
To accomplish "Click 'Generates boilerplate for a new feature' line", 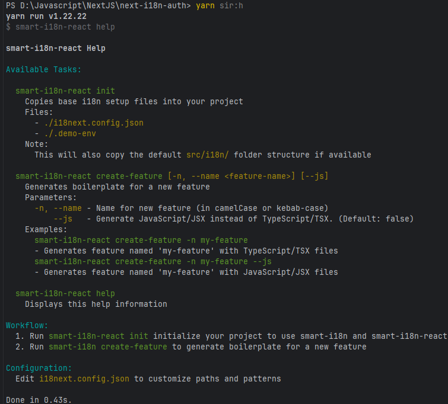I will 117,187.
